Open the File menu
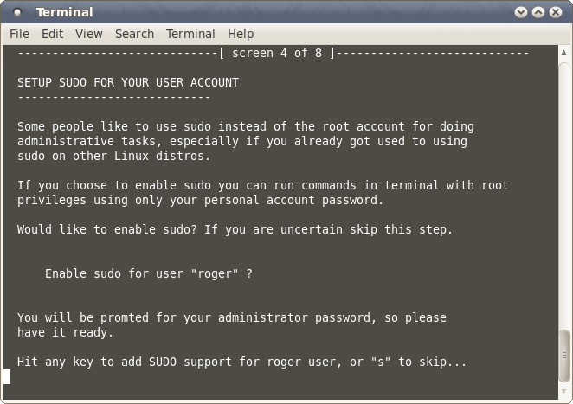The image size is (573, 404). (x=19, y=34)
